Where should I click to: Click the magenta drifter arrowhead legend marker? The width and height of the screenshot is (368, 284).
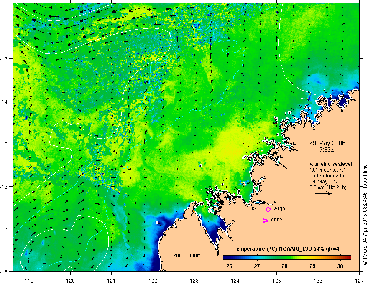(266, 220)
